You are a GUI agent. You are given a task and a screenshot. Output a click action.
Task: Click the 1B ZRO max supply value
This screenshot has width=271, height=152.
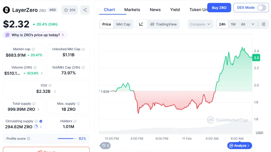point(69,109)
